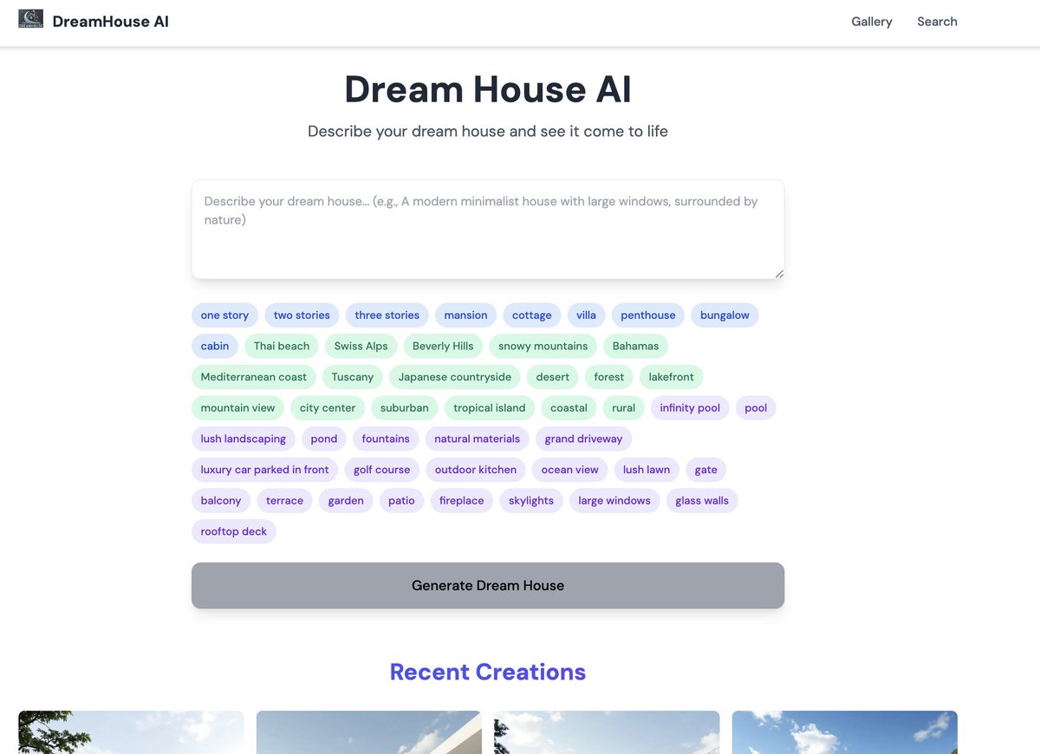The height and width of the screenshot is (754, 1040).
Task: Choose the 'outdoor kitchen' tag
Action: [x=476, y=470]
